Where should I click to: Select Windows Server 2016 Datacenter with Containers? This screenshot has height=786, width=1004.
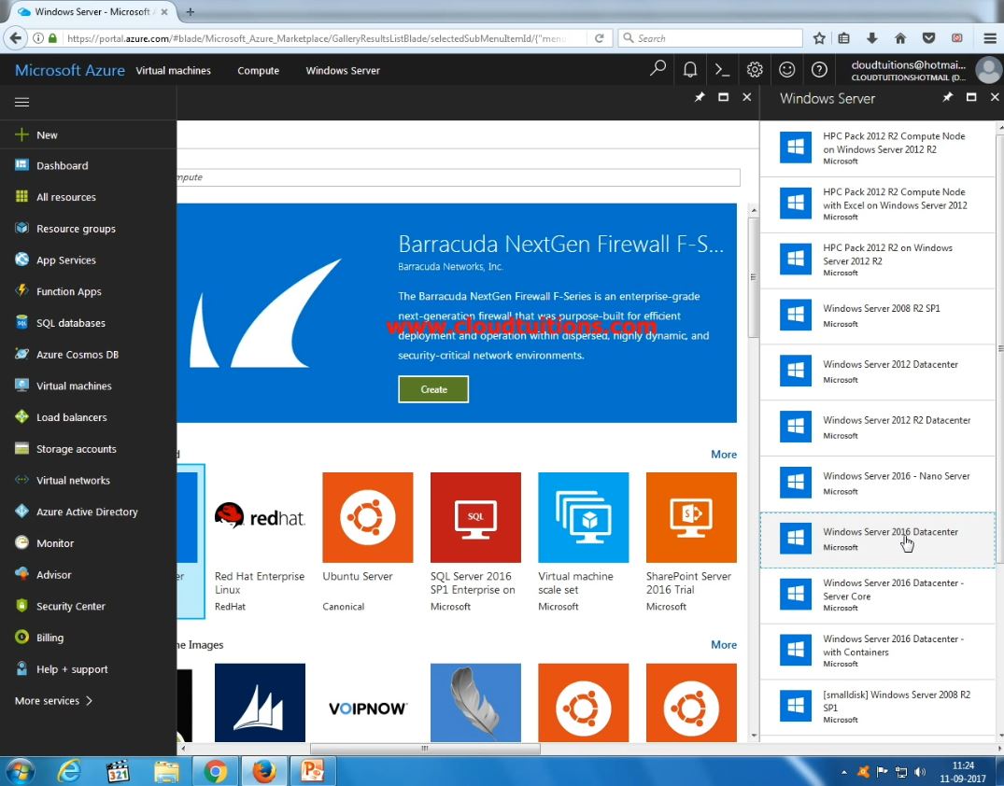point(877,651)
